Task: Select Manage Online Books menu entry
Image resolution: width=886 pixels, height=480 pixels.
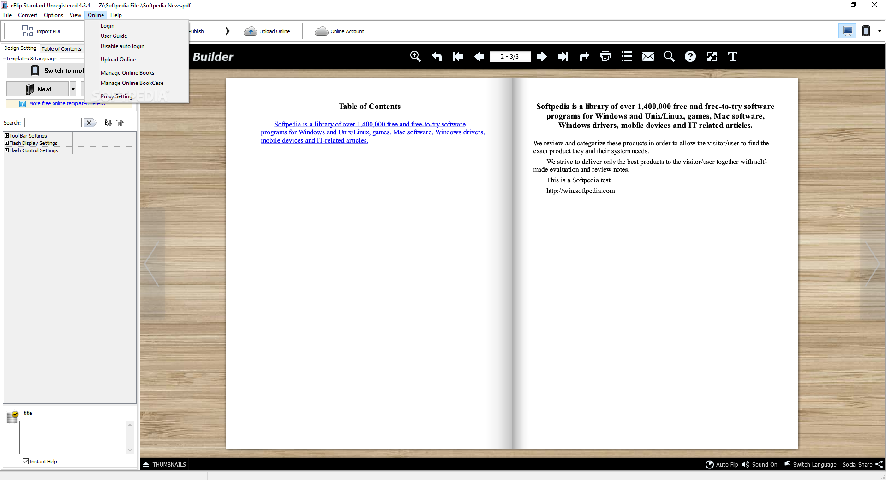Action: pyautogui.click(x=137, y=73)
